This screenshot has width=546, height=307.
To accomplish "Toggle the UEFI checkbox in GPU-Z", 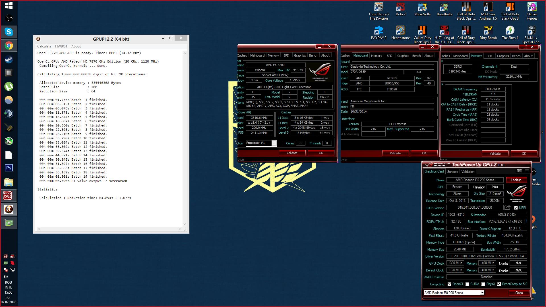I will (x=516, y=208).
